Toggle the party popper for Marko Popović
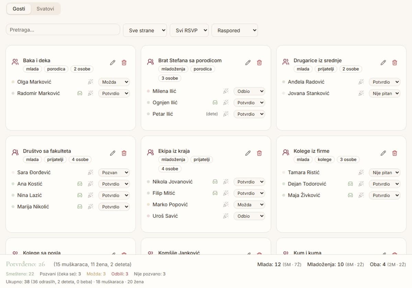This screenshot has height=288, width=412. [226, 205]
